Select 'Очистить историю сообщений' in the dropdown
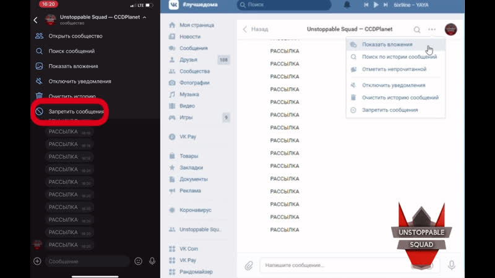 pos(395,98)
